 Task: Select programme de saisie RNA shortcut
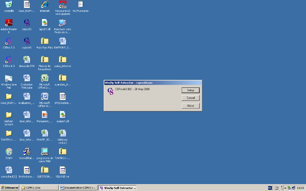45,155
